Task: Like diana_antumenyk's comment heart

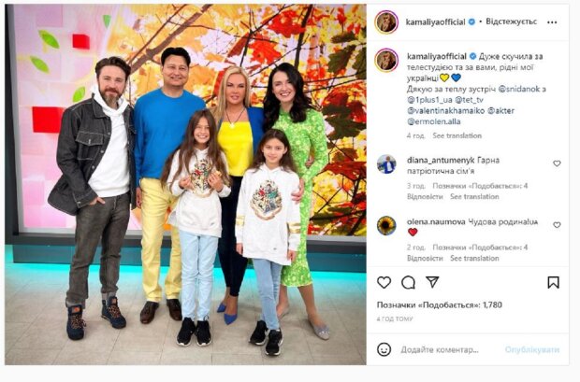Action: 557,163
